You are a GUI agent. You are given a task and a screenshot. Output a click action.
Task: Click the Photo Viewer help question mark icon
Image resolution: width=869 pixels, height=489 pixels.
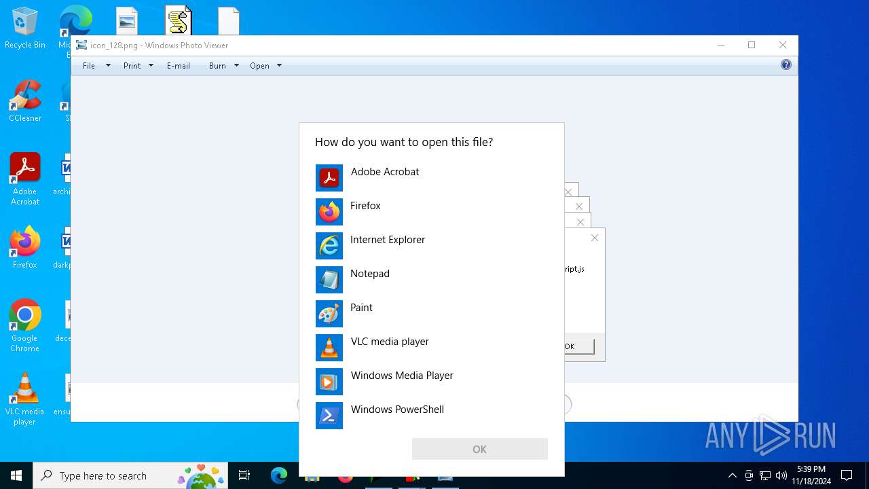coord(786,65)
